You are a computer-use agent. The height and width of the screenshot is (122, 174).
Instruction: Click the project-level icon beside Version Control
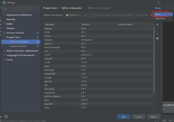click(38, 33)
